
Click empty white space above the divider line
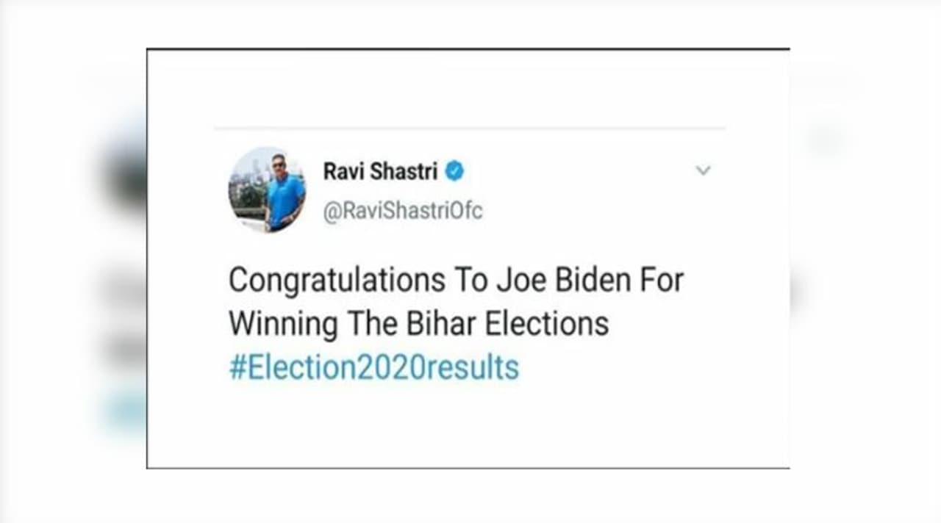(x=470, y=88)
